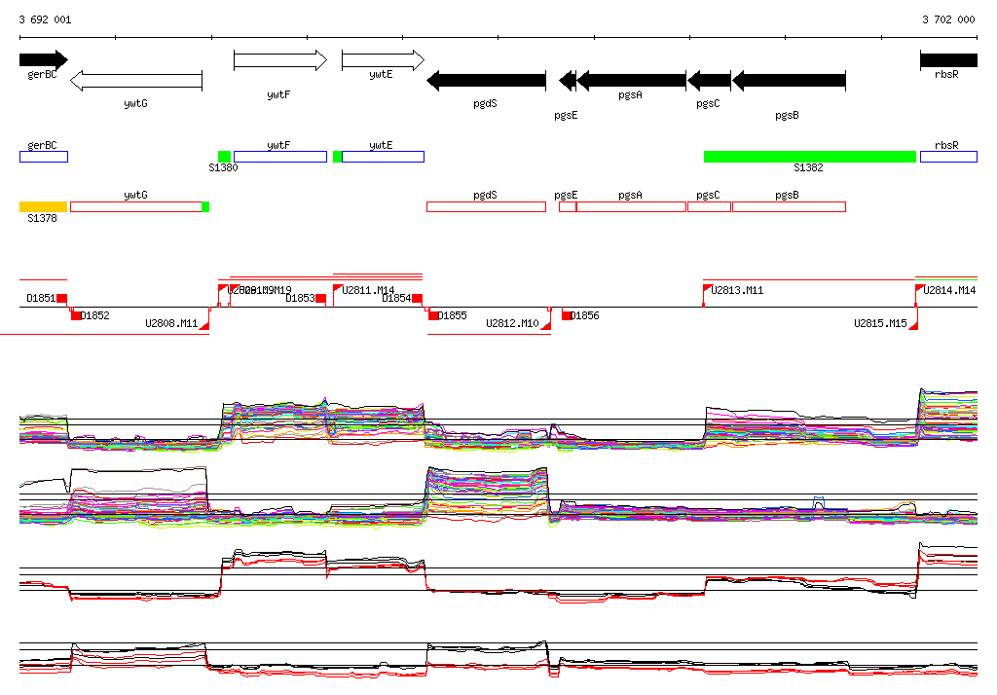Click the D1855 marker square
Screen dimensions: 997x695
(433, 316)
